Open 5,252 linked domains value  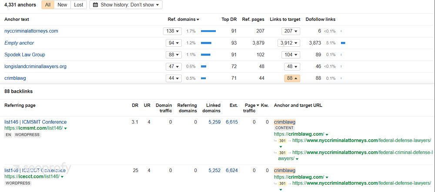[214, 170]
